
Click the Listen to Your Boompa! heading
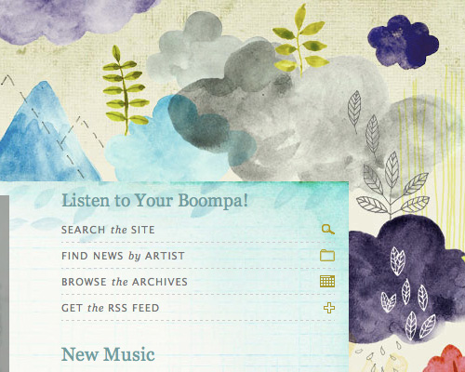coord(155,201)
